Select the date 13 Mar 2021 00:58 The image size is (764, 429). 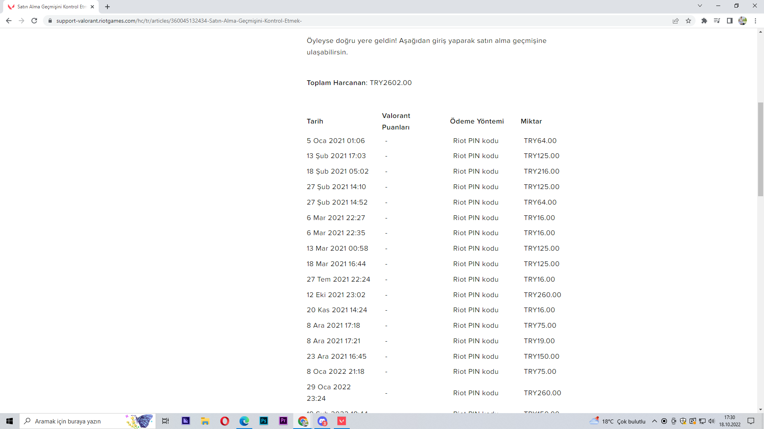point(337,248)
